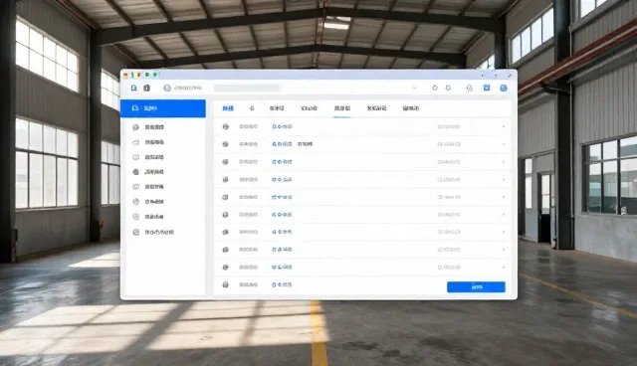The image size is (637, 366).
Task: Click the gray search field in the top toolbar
Action: [x=247, y=89]
